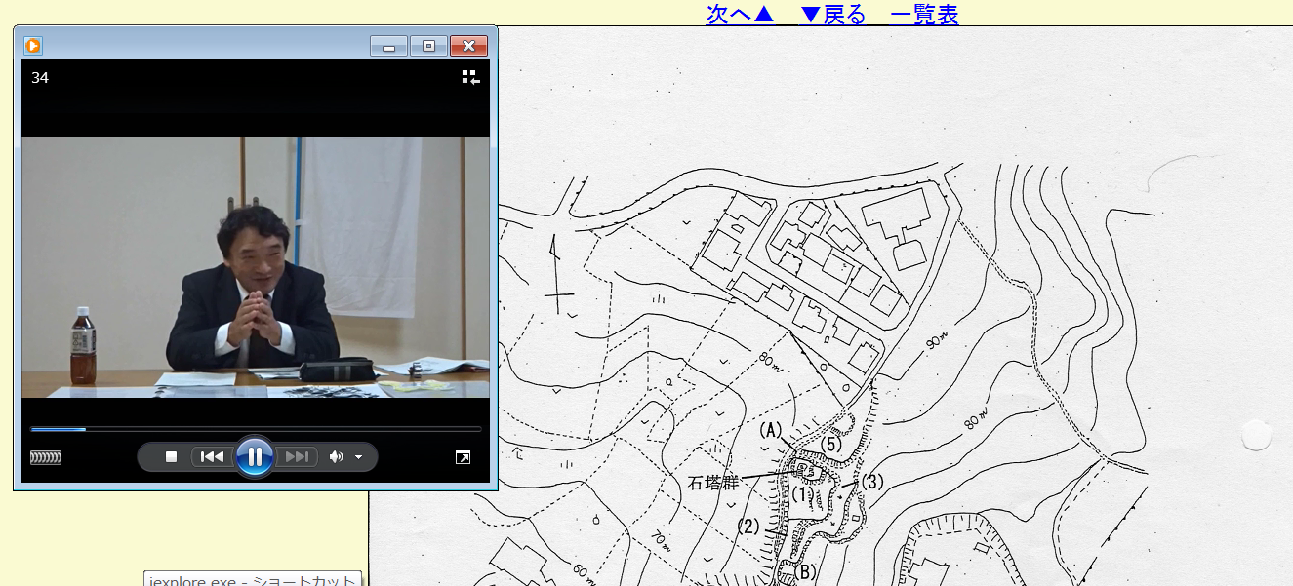The width and height of the screenshot is (1293, 586).
Task: Click Switch to Library icon
Action: coord(470,77)
